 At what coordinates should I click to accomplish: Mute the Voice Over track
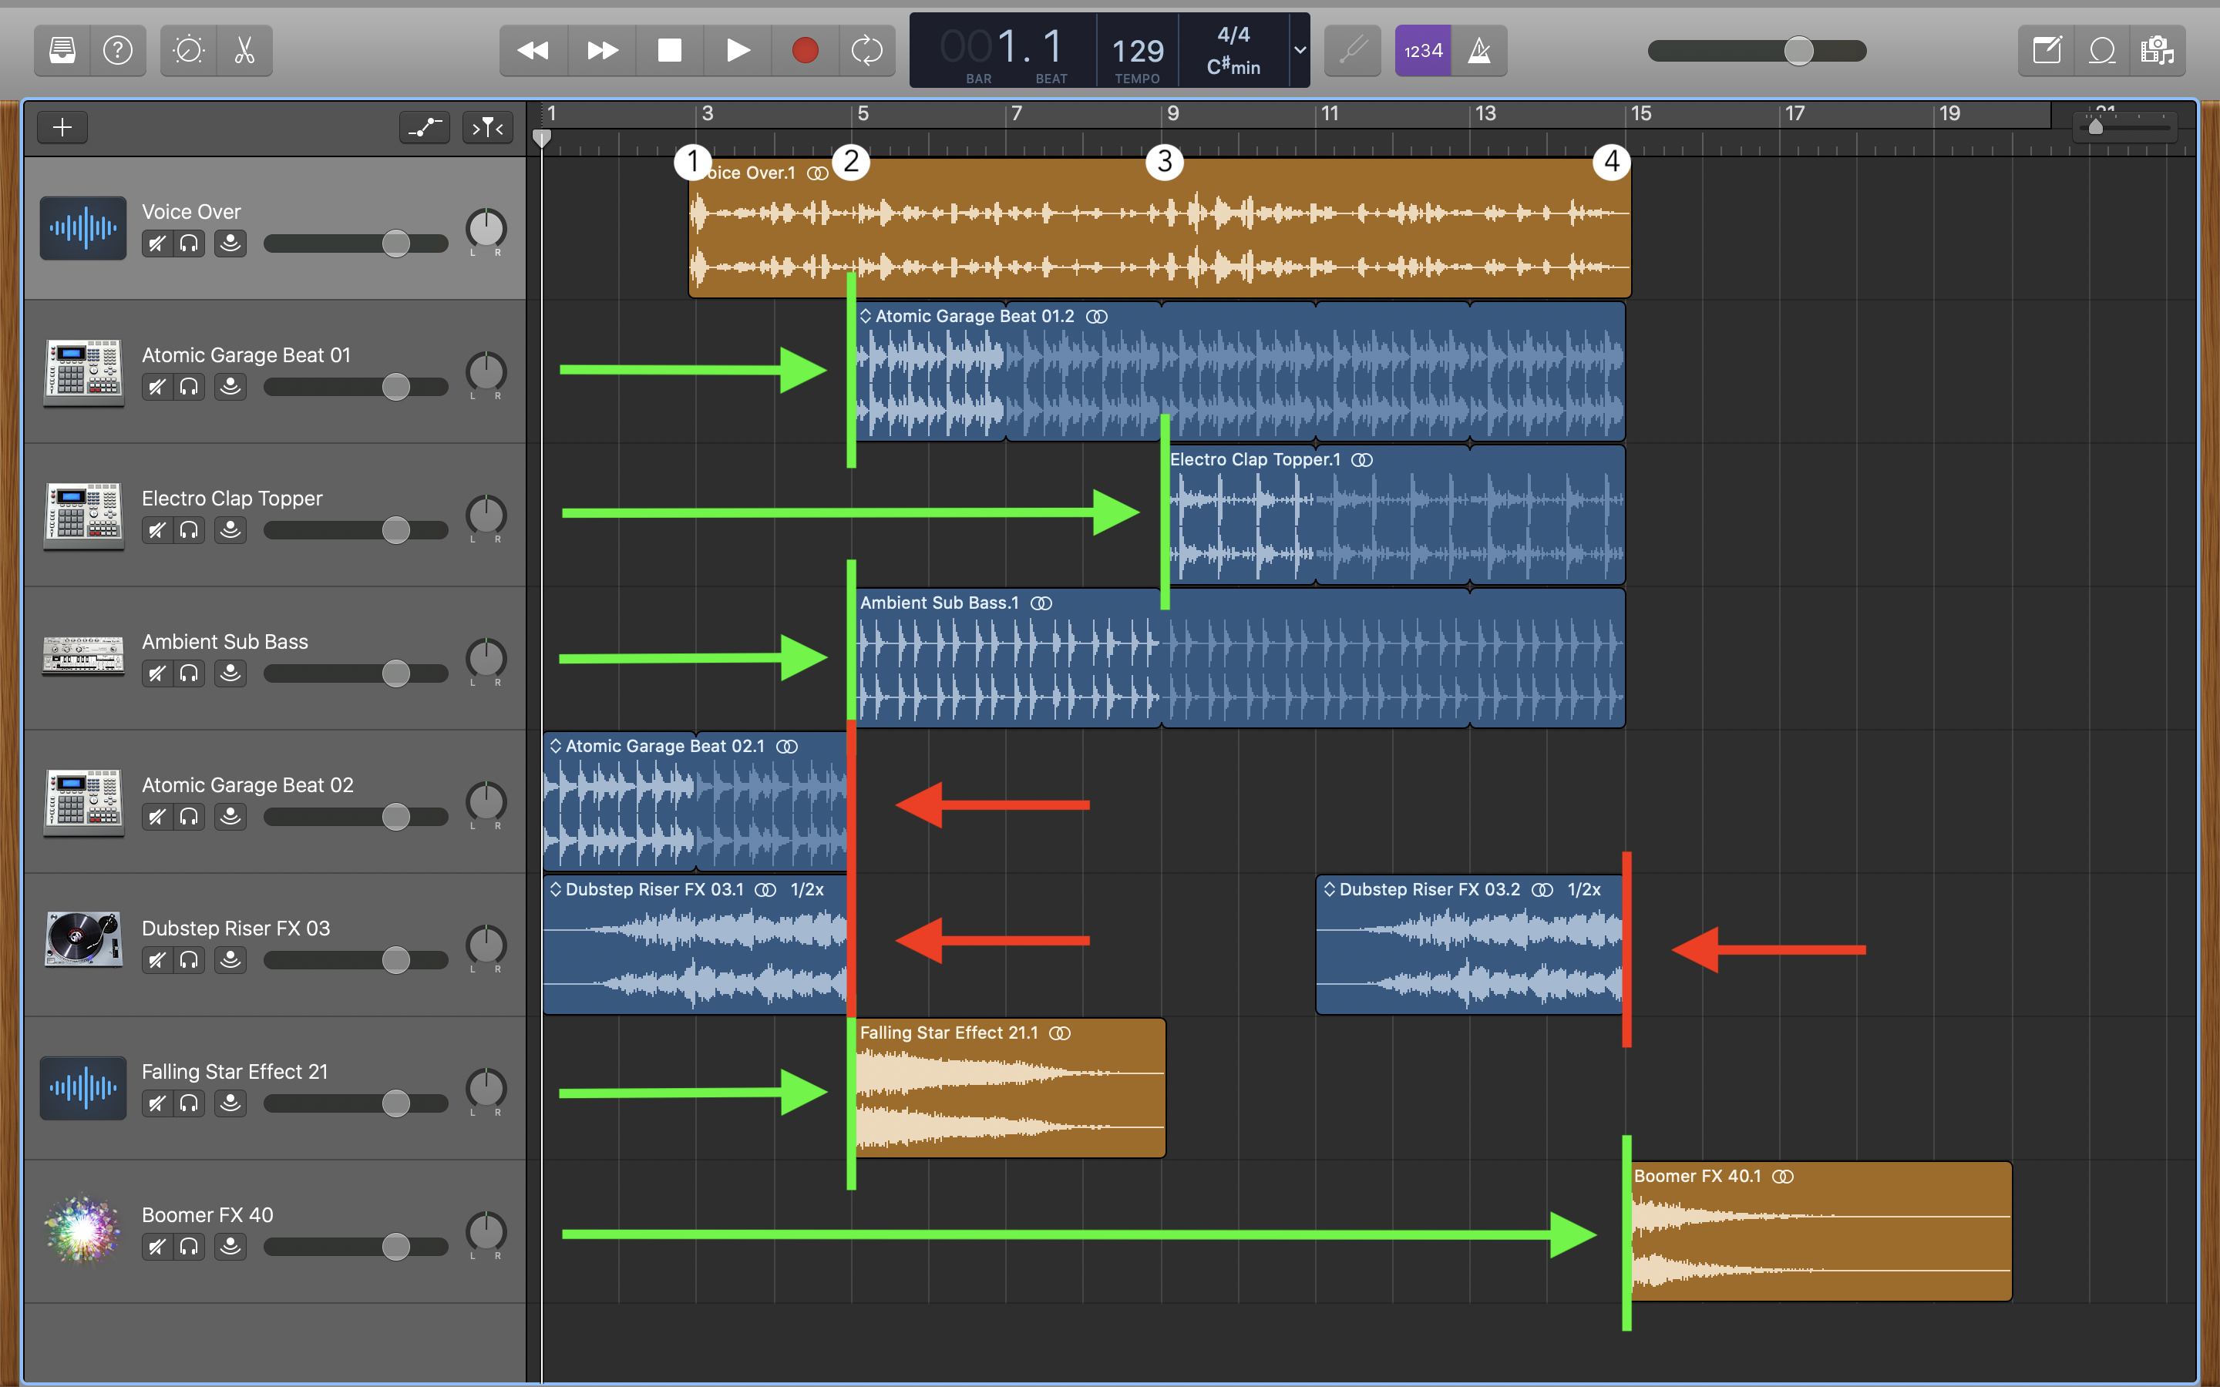click(x=156, y=243)
